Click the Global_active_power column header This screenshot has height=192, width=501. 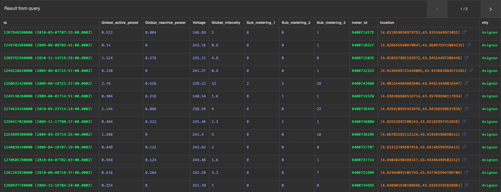point(120,23)
